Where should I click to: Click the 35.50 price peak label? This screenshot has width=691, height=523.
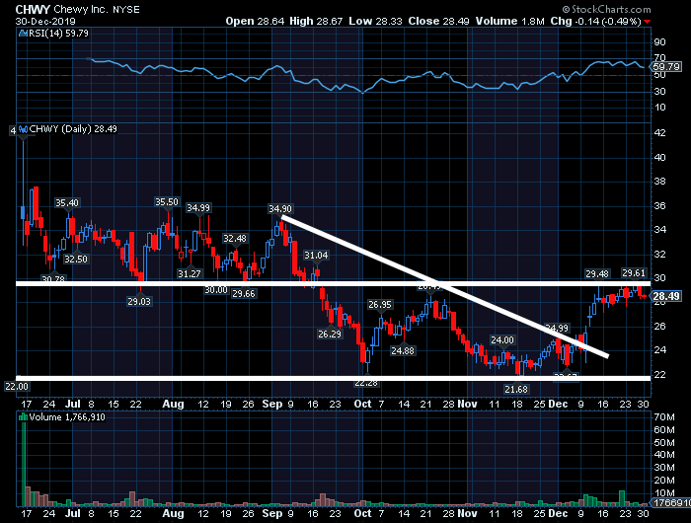(x=167, y=201)
